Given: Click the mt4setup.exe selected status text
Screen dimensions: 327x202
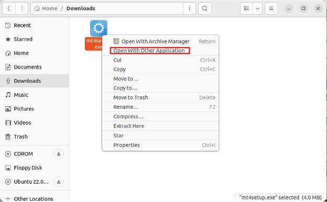Looking at the screenshot, I should [280, 197].
